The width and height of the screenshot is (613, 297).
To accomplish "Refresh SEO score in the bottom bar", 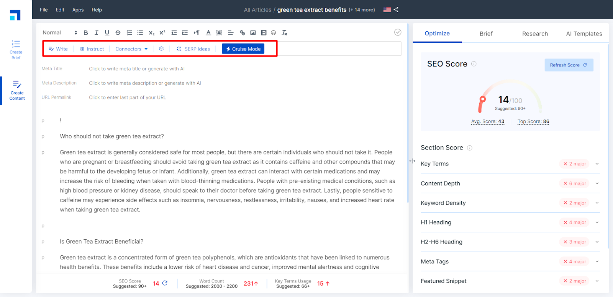I will tap(165, 283).
